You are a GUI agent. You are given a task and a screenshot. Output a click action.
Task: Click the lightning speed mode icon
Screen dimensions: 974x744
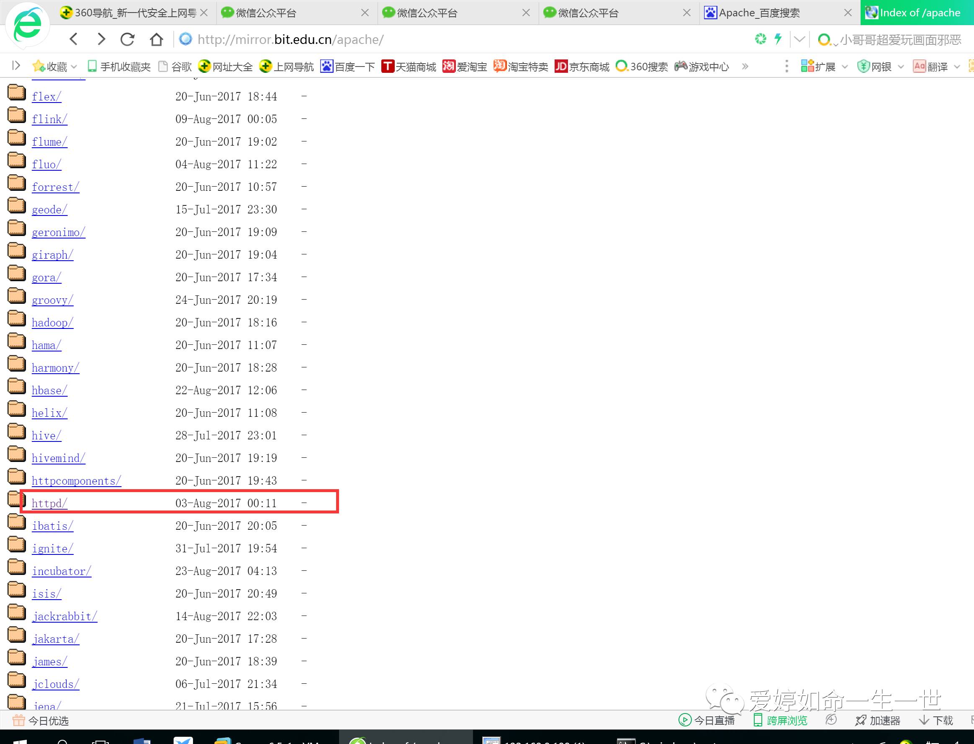tap(778, 39)
